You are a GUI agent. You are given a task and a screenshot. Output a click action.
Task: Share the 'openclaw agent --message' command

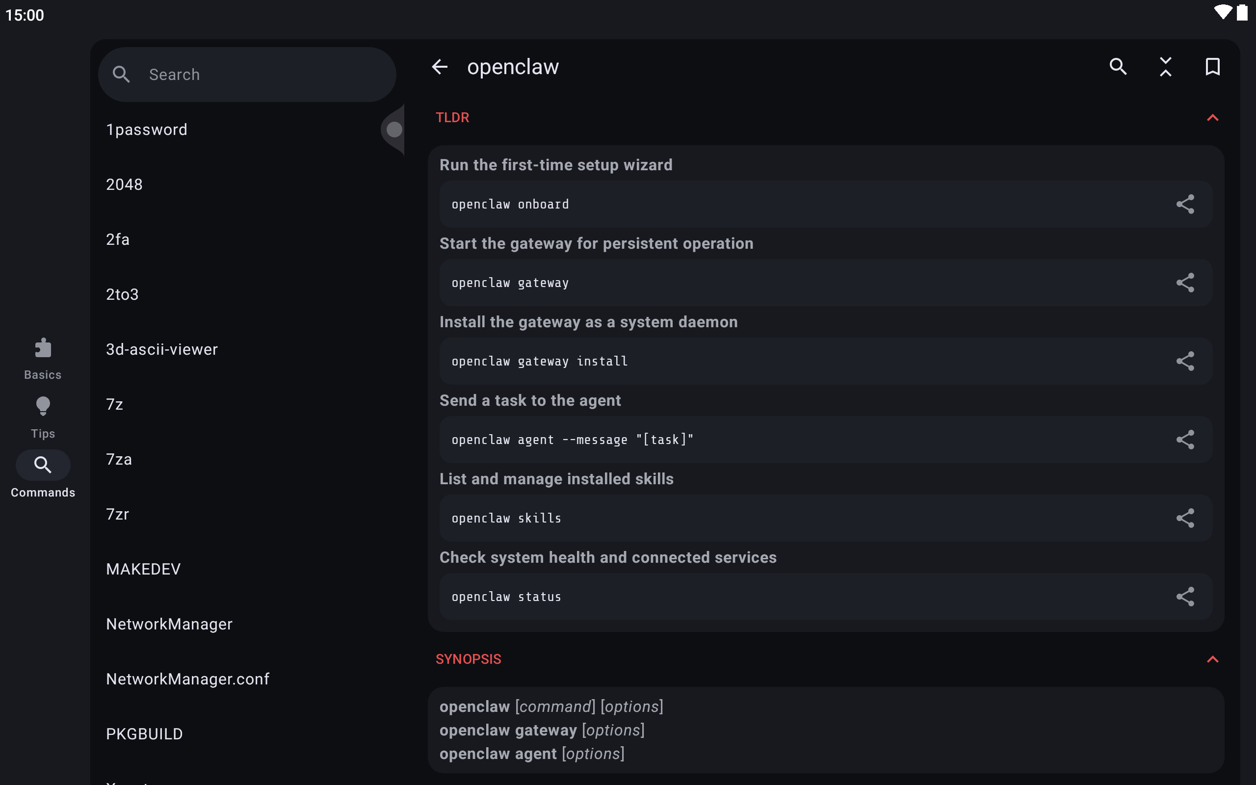(1185, 440)
